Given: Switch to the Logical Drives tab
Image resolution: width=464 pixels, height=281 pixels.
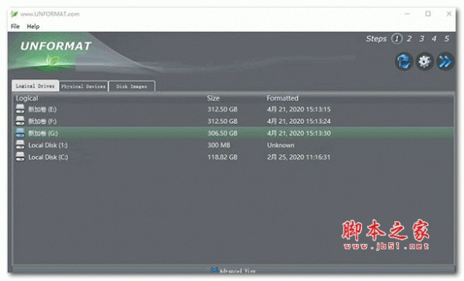Looking at the screenshot, I should (36, 86).
